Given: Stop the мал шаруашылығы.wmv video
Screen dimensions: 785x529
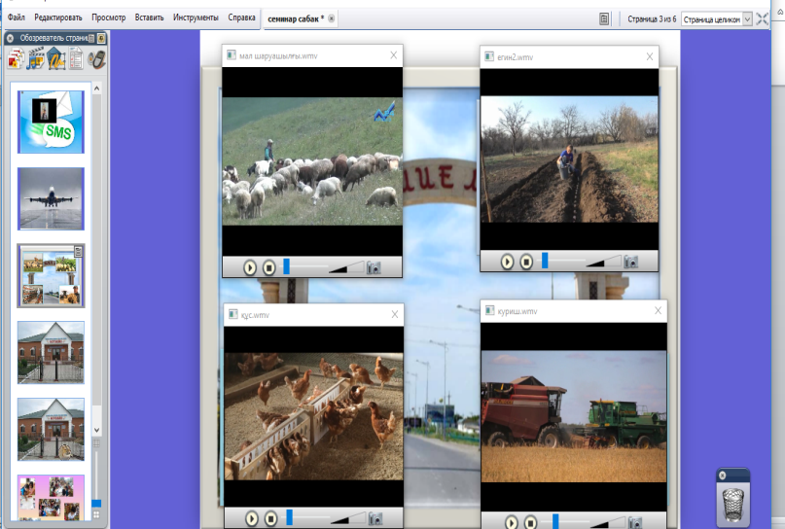Looking at the screenshot, I should click(x=268, y=267).
